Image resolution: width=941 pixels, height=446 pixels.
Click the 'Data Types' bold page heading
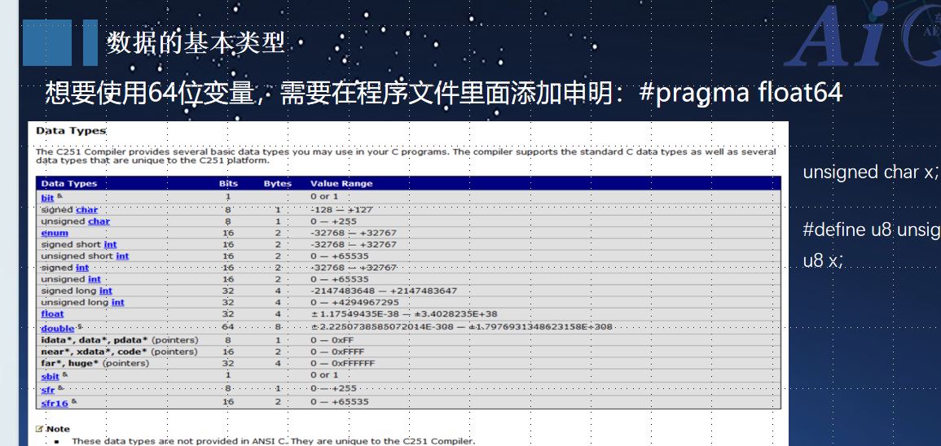coord(71,131)
